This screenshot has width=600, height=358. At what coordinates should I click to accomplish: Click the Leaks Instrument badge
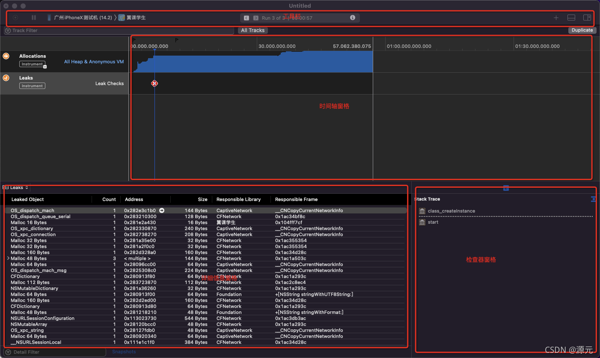click(32, 86)
